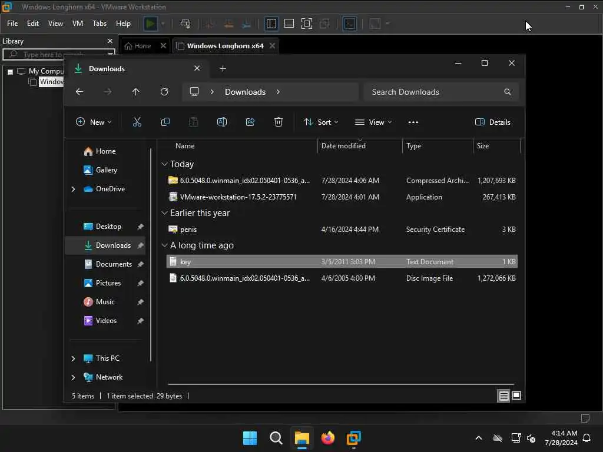Open notifications bell in taskbar
This screenshot has width=603, height=452.
tap(587, 438)
